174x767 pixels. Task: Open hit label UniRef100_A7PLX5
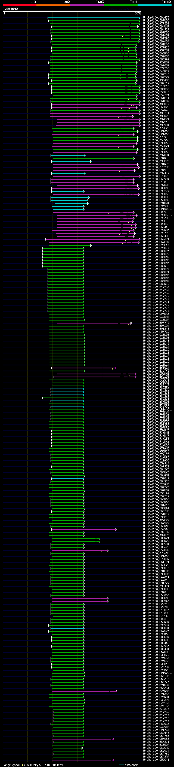pyautogui.click(x=156, y=128)
